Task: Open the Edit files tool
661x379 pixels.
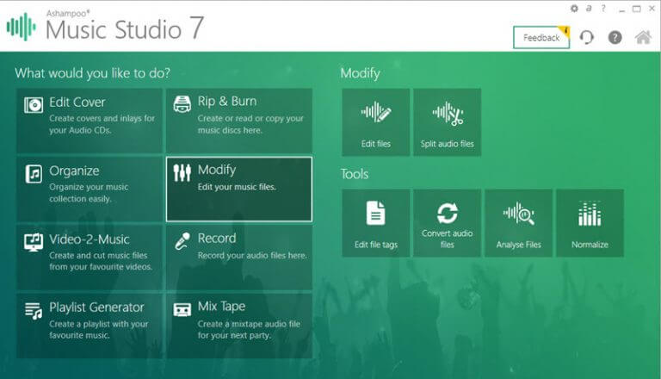Action: 375,122
